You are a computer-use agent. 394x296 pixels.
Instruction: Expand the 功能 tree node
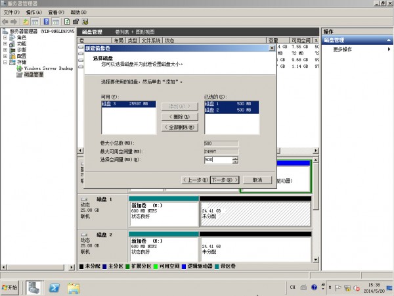tap(5, 43)
